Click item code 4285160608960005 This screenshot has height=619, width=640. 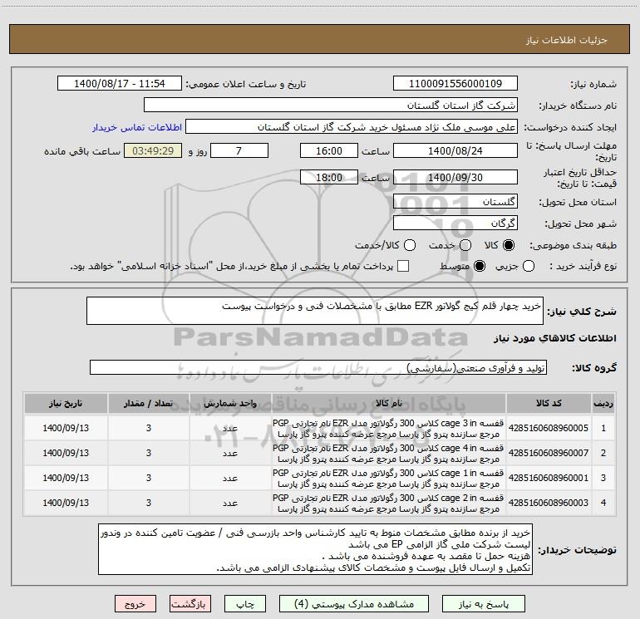coord(549,428)
